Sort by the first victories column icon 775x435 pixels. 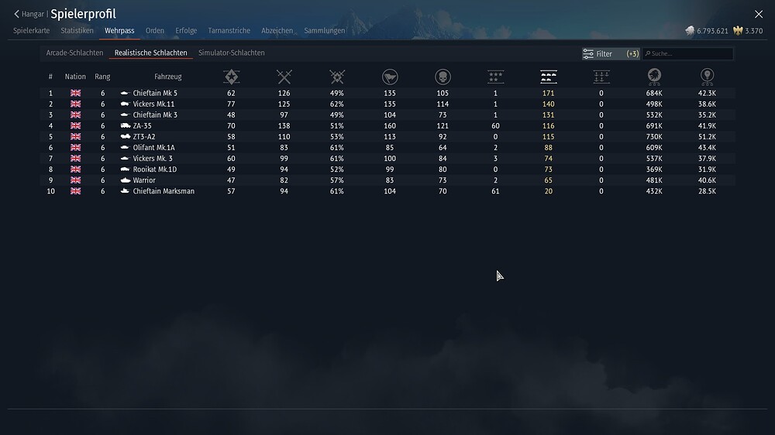[x=231, y=77]
